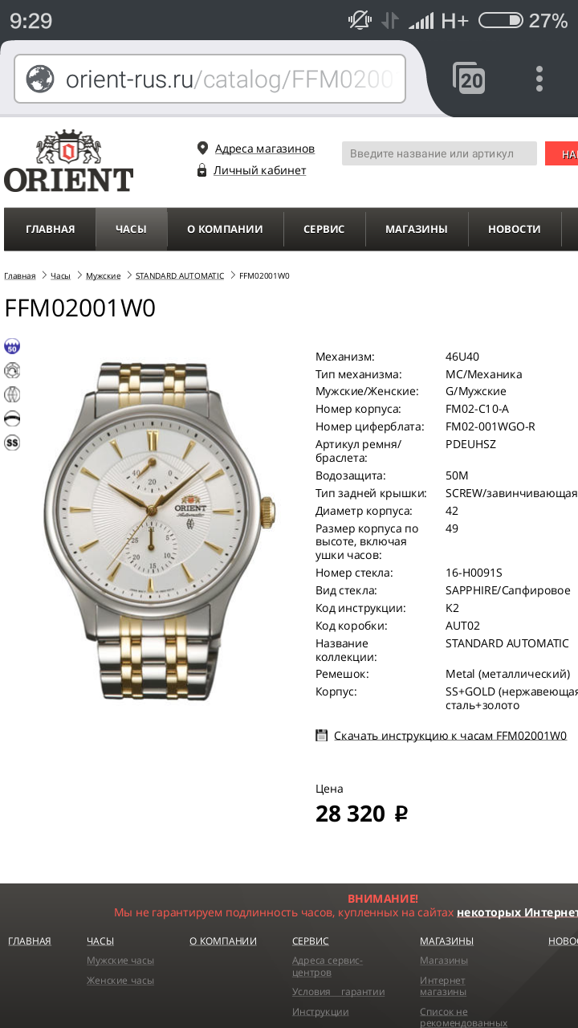The image size is (578, 1028).
Task: Open the browser three-dot menu
Action: pyautogui.click(x=539, y=79)
